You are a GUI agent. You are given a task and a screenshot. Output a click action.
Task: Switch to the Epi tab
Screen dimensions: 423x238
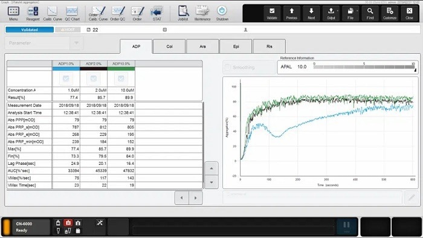[x=236, y=47]
